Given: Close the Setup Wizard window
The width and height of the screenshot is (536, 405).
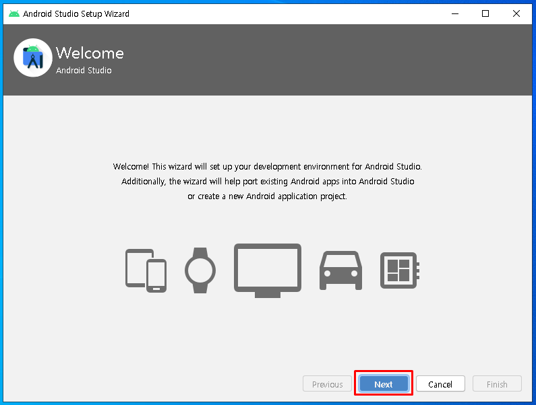Looking at the screenshot, I should click(516, 13).
